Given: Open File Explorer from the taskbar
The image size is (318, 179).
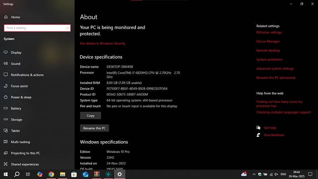Looking at the screenshot, I should click(x=62, y=174).
